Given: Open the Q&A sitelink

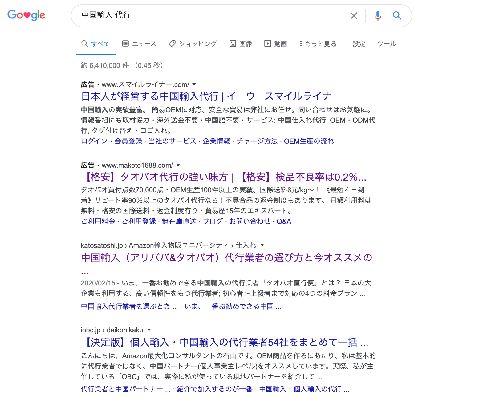Looking at the screenshot, I should tap(284, 221).
